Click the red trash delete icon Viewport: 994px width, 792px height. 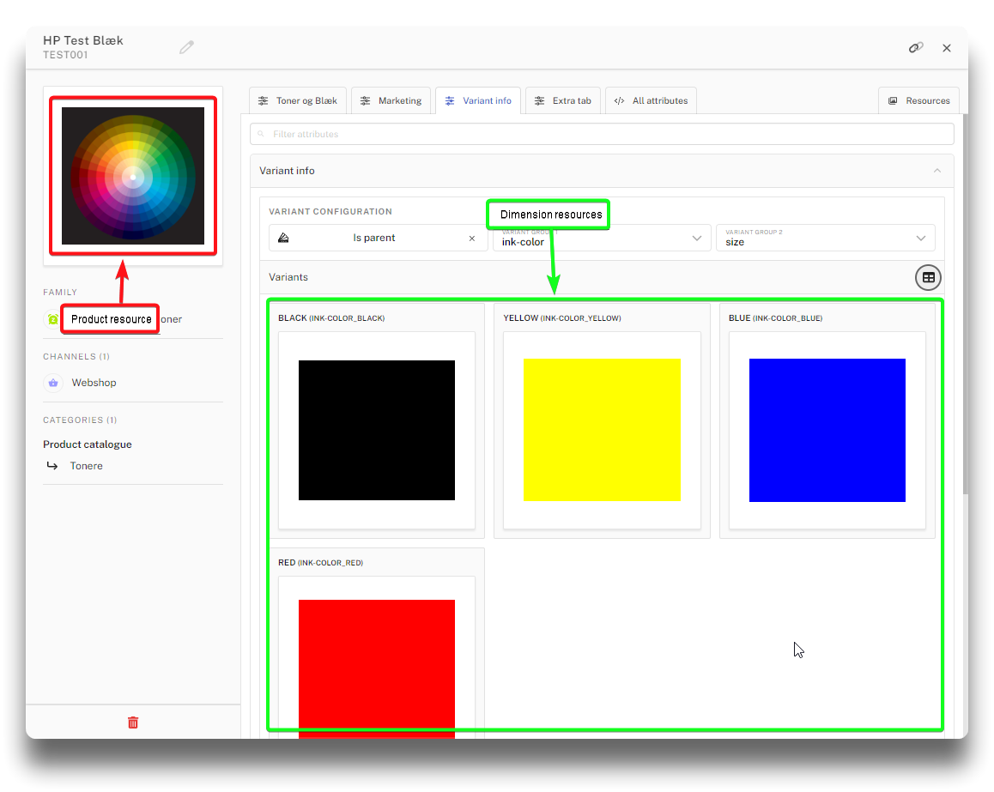133,722
